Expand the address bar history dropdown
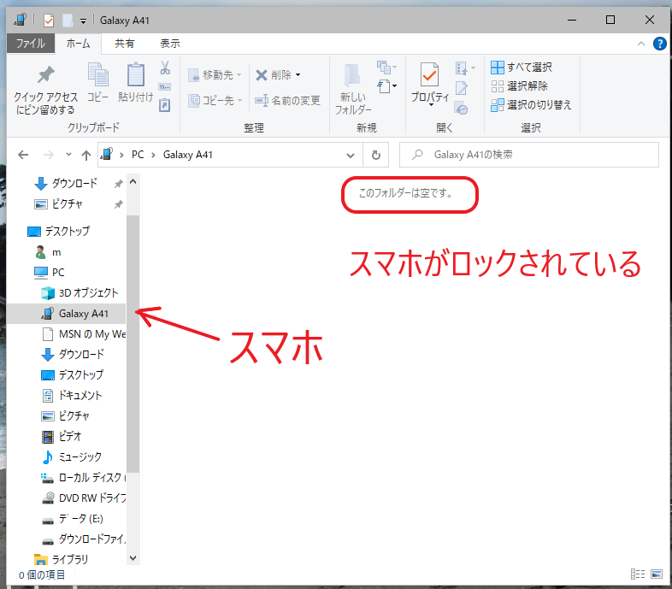Viewport: 672px width, 589px height. pos(351,156)
